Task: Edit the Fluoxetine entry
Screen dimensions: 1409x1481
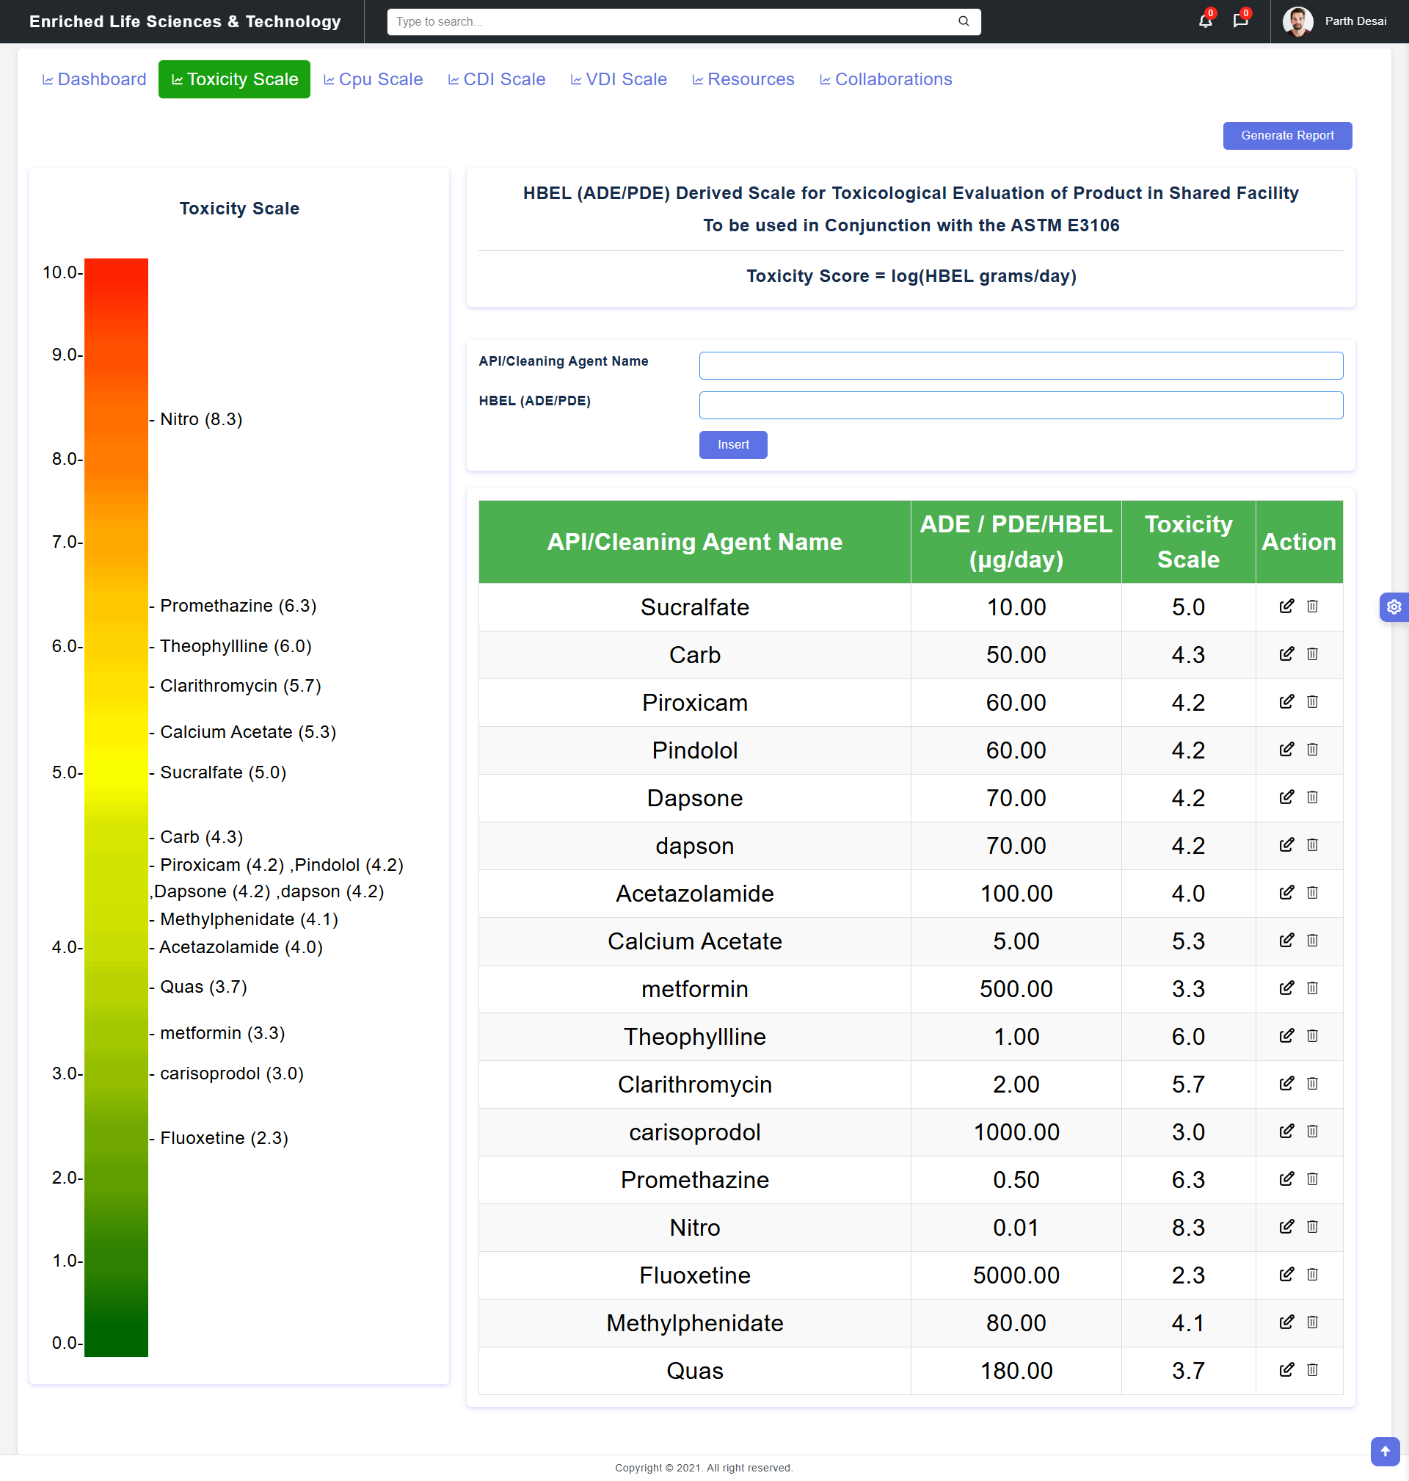Action: pyautogui.click(x=1286, y=1274)
